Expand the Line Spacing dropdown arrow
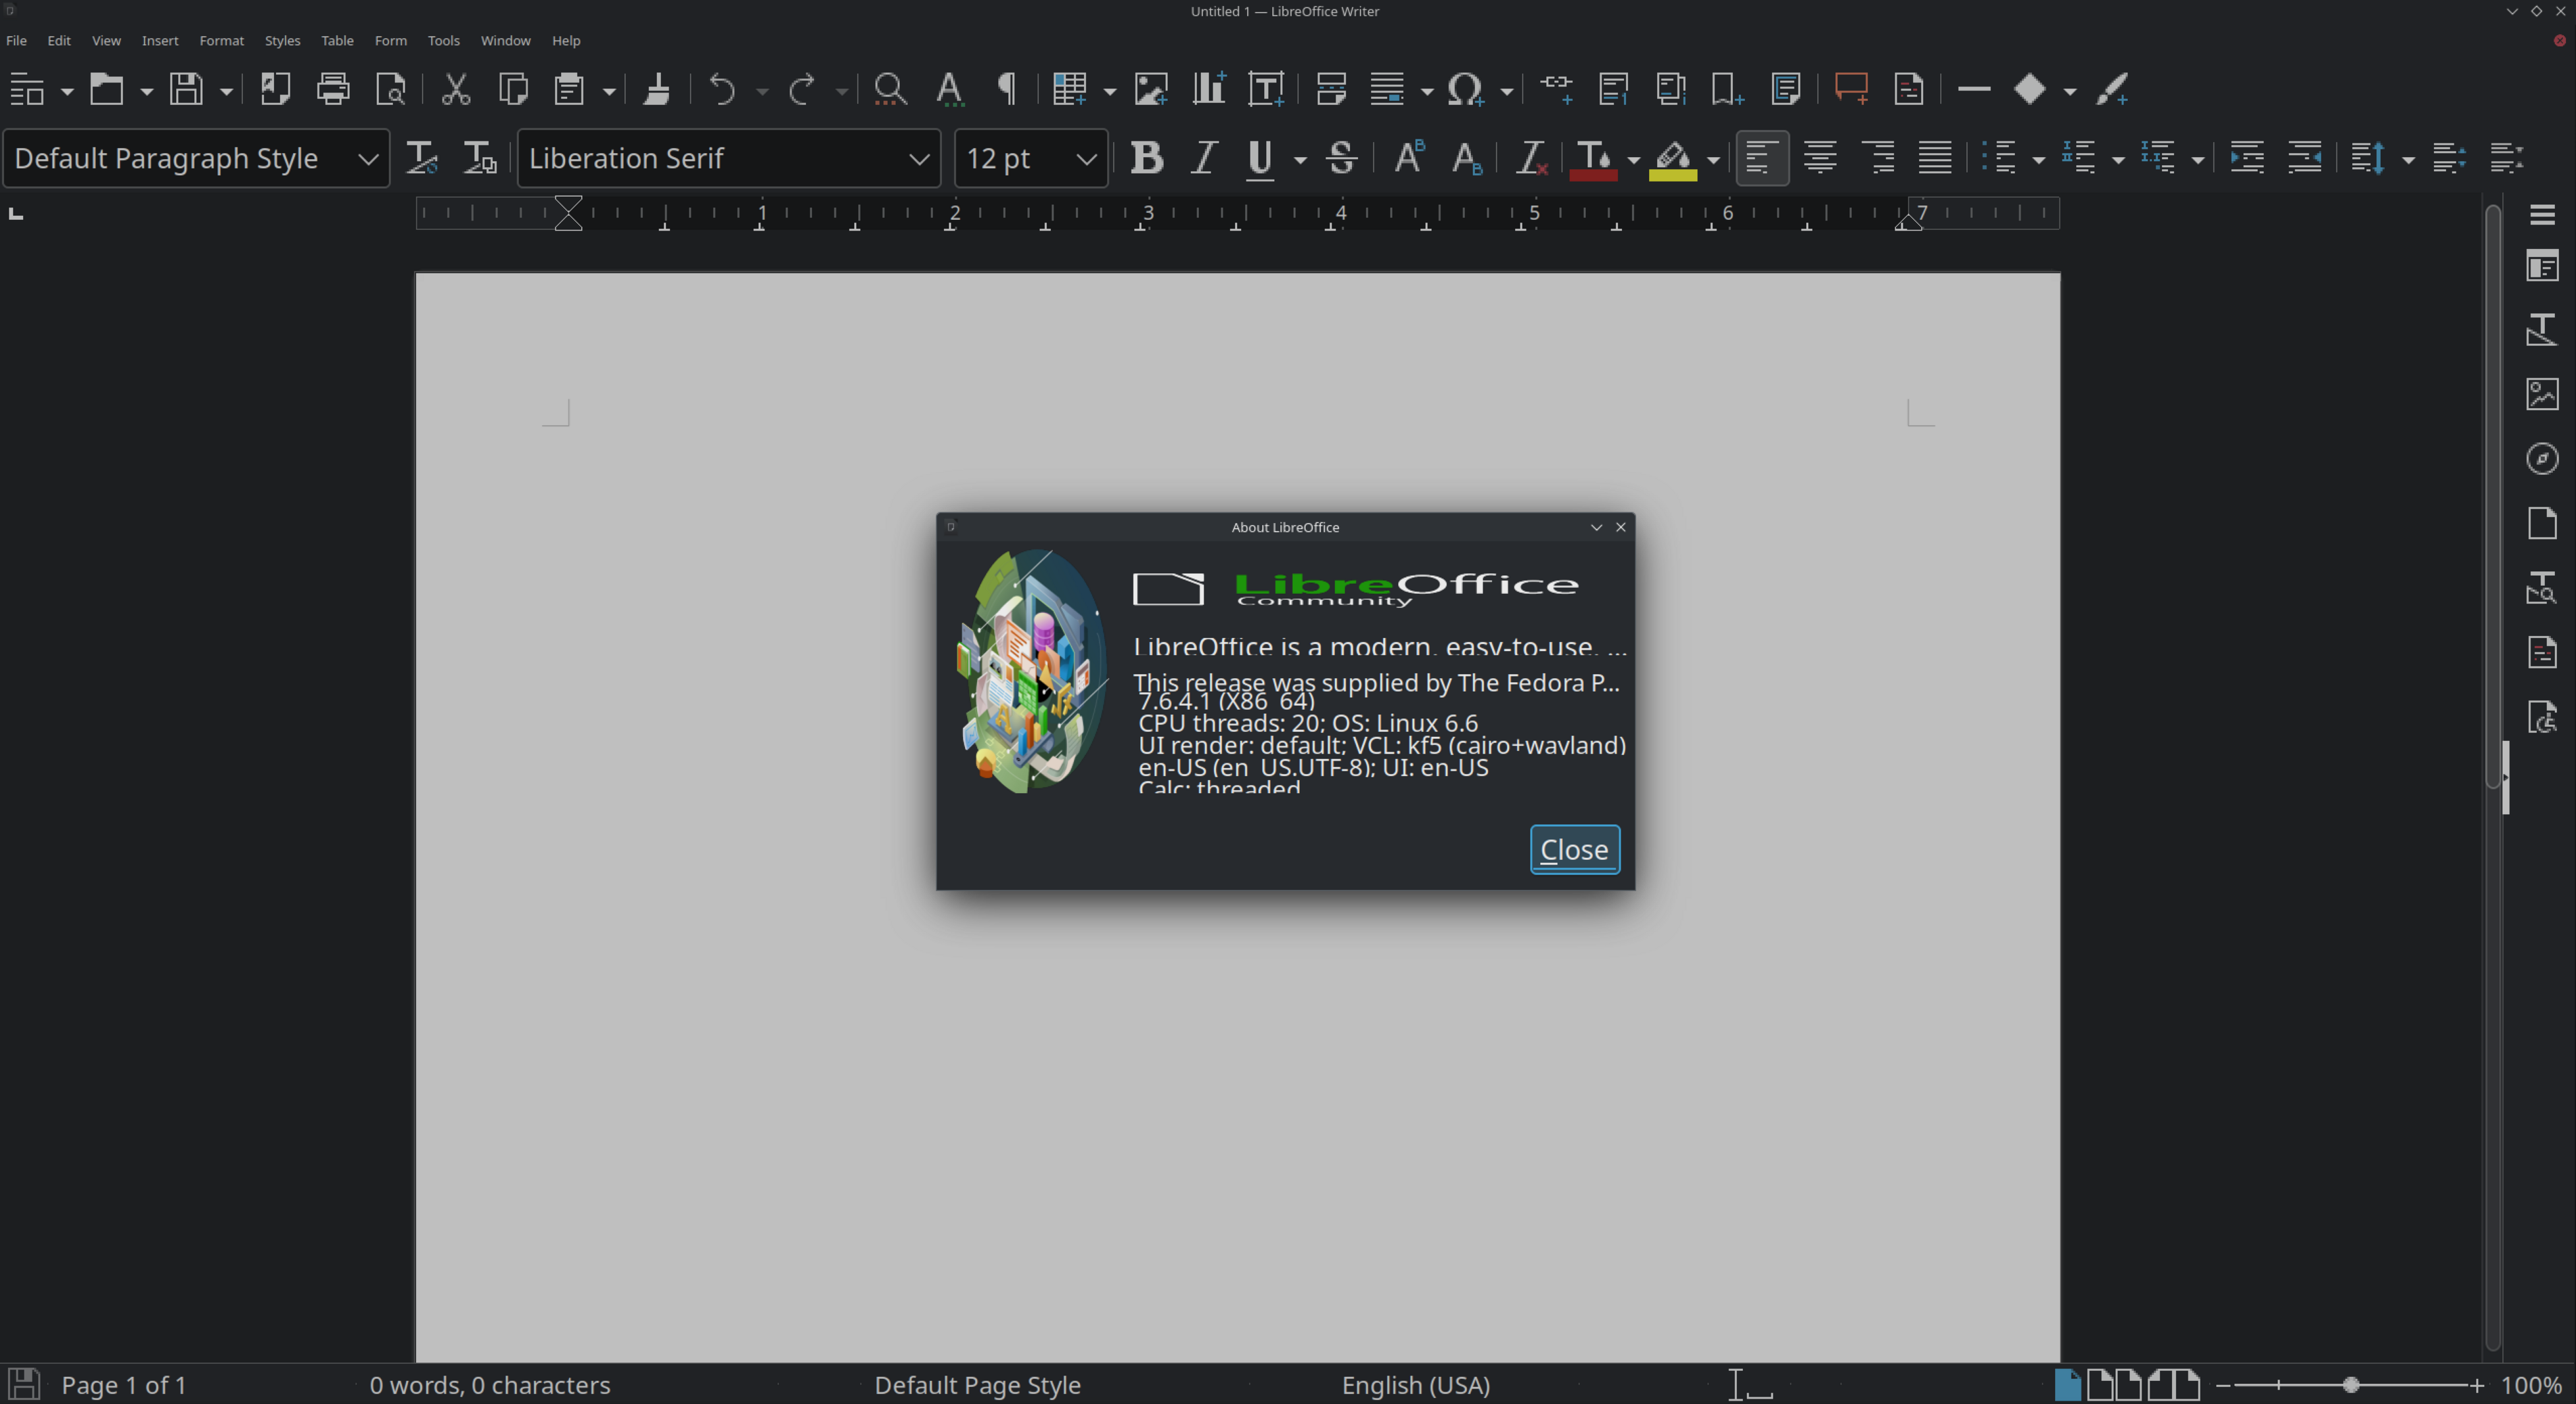 click(x=2408, y=159)
